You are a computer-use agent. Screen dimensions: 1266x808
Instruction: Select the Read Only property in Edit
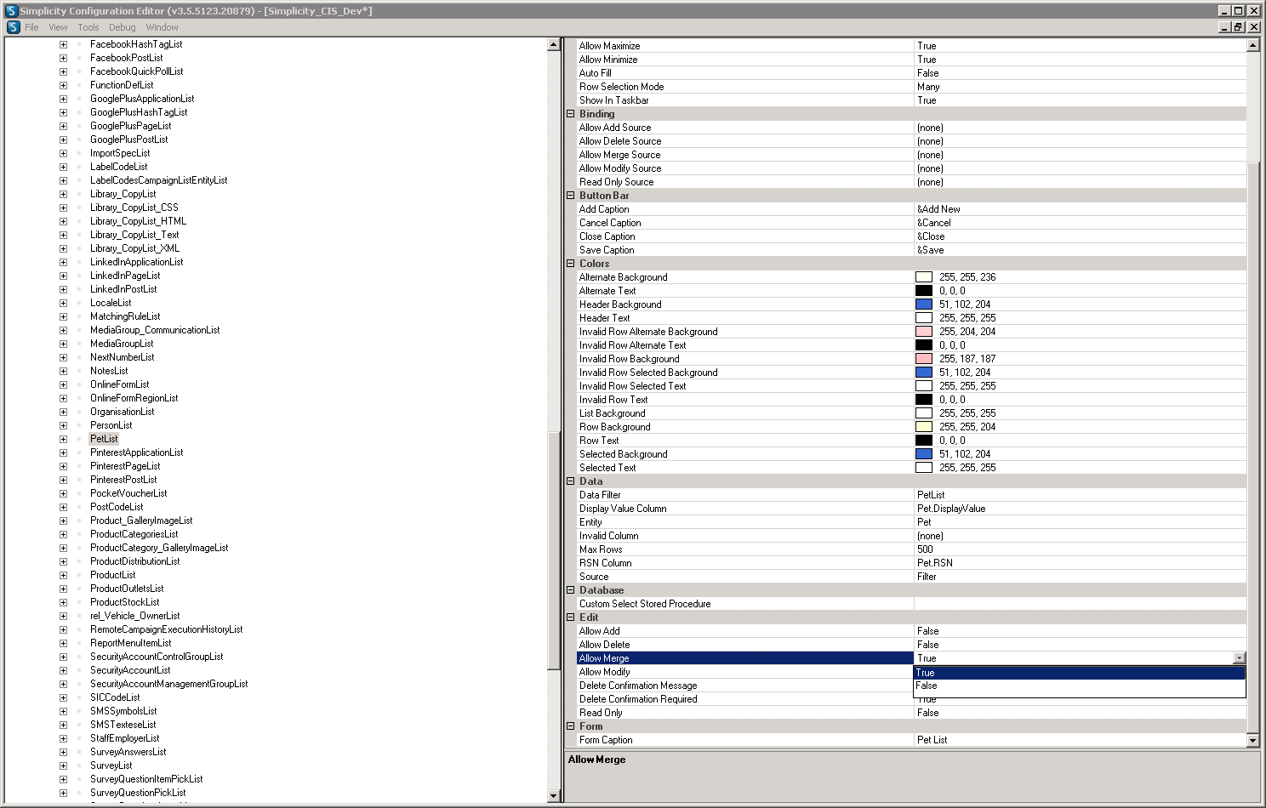(x=911, y=713)
